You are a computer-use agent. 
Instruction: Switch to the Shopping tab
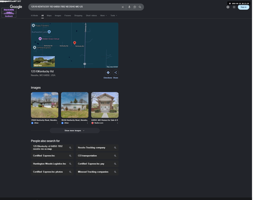pos(78,15)
